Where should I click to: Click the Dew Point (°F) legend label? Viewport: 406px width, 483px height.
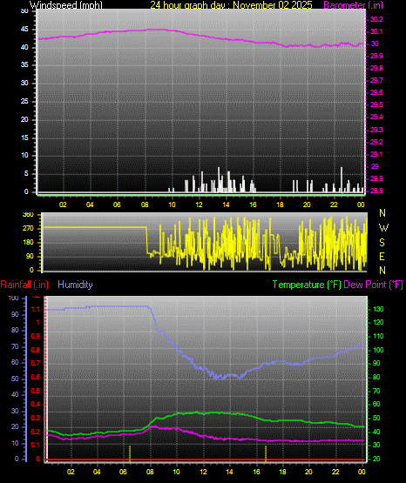(x=373, y=285)
